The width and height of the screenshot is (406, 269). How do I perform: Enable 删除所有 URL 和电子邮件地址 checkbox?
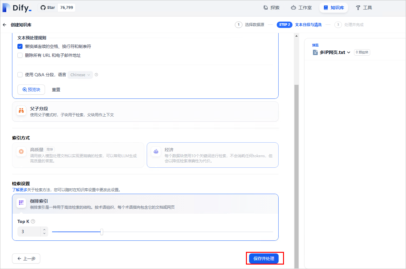20,55
